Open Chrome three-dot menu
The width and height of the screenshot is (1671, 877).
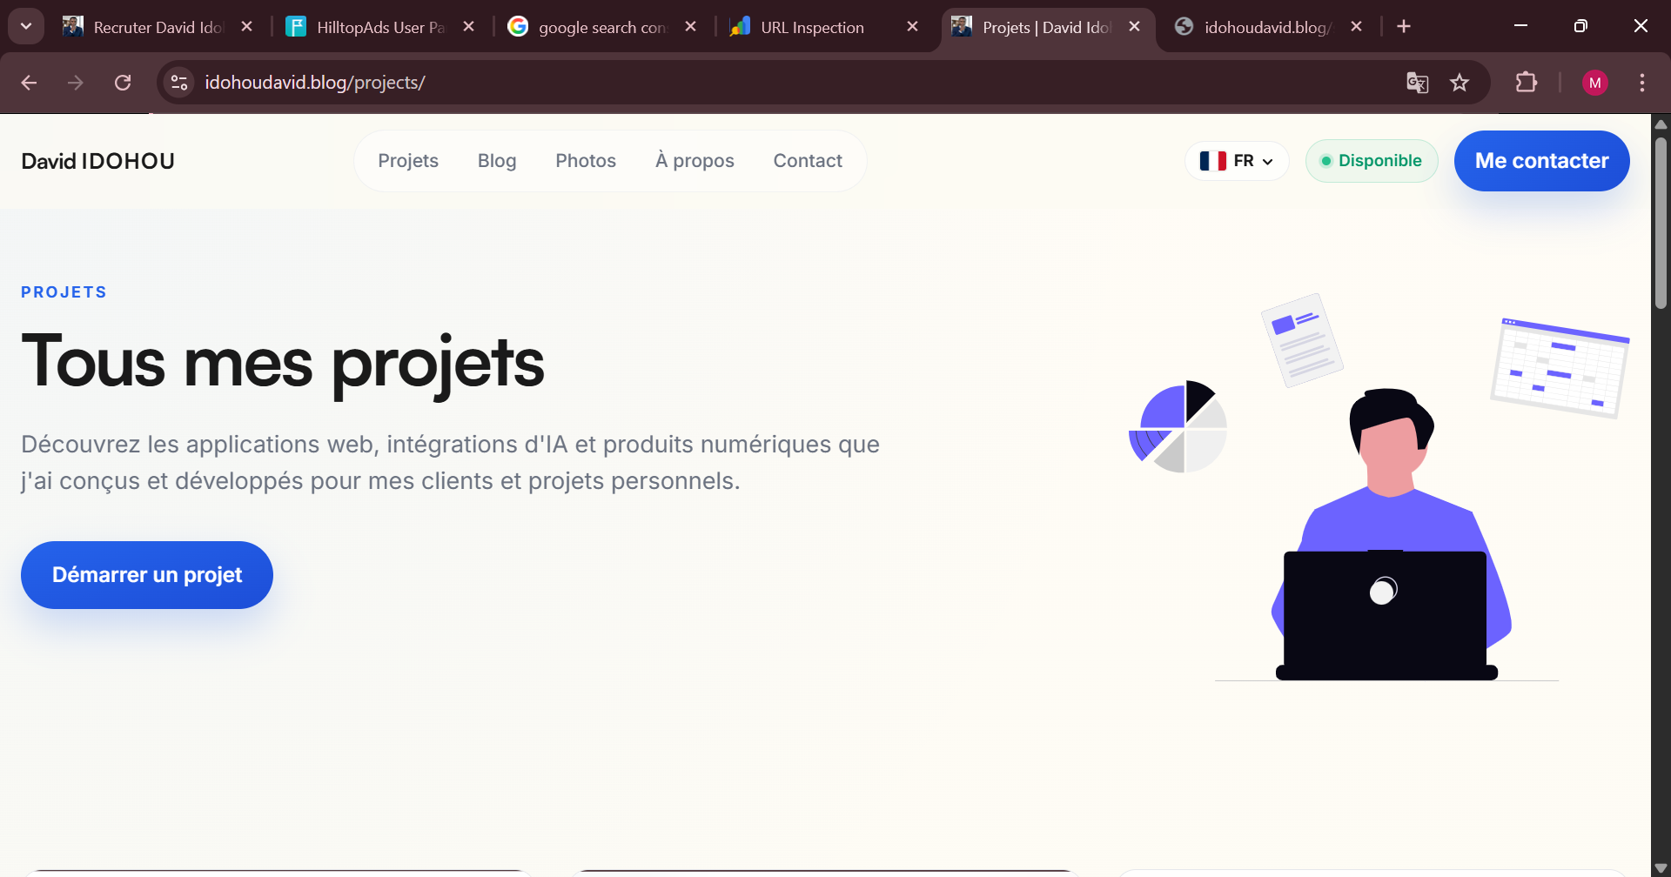[1642, 83]
